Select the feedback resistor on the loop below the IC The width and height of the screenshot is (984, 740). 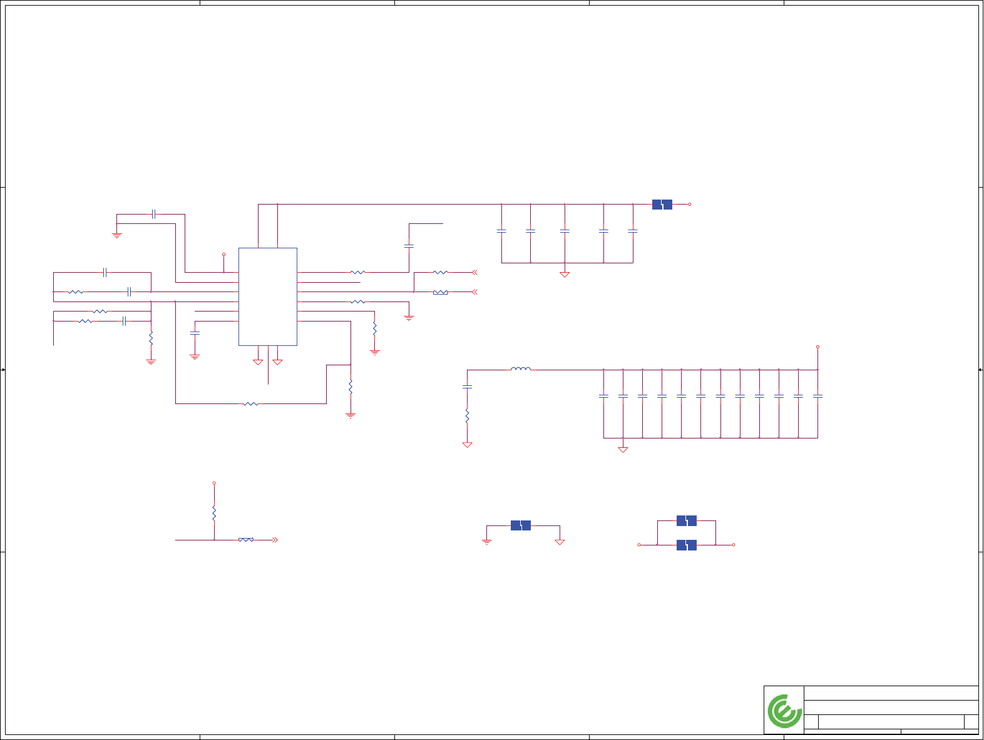pyautogui.click(x=250, y=403)
